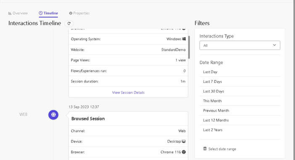
Task: Open View Session Details link
Action: point(128,93)
